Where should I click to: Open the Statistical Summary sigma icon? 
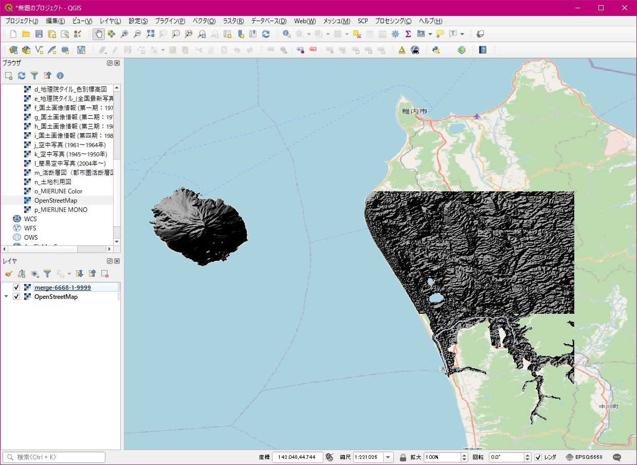point(408,34)
